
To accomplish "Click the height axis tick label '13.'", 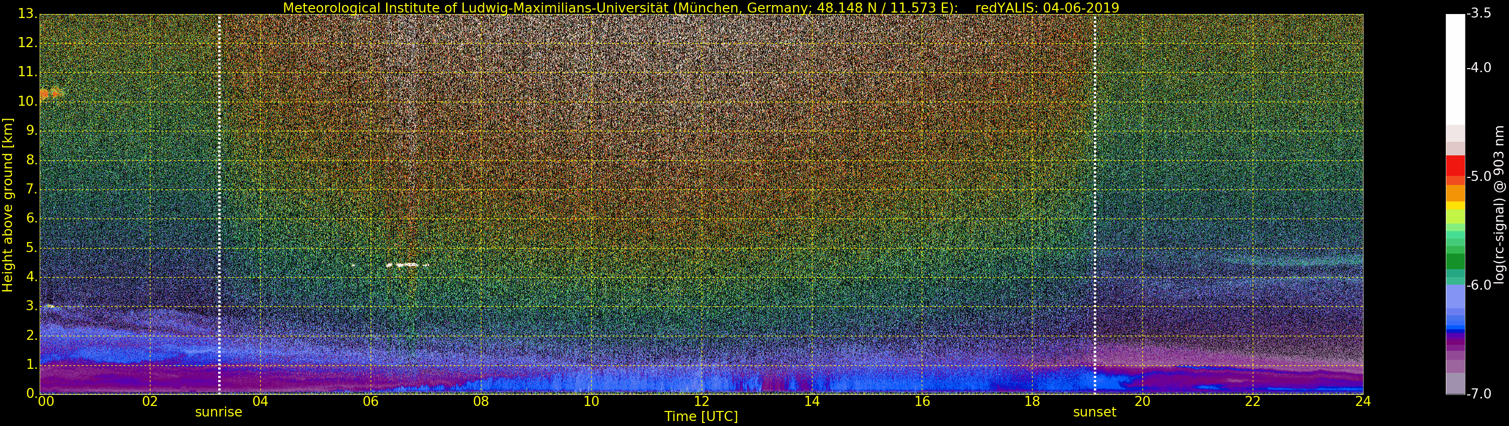I will 28,14.
